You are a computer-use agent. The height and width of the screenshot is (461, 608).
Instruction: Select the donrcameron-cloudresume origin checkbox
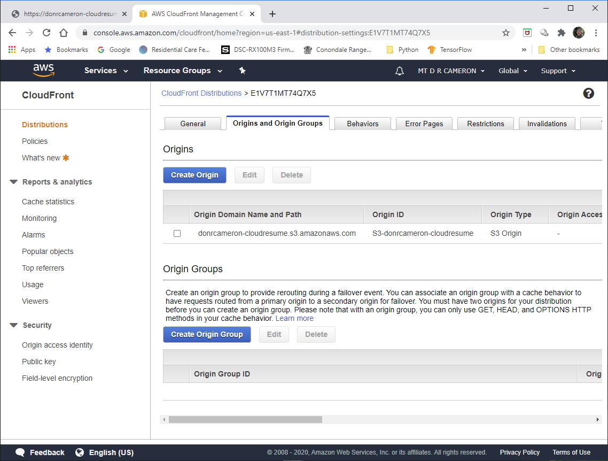click(x=177, y=234)
